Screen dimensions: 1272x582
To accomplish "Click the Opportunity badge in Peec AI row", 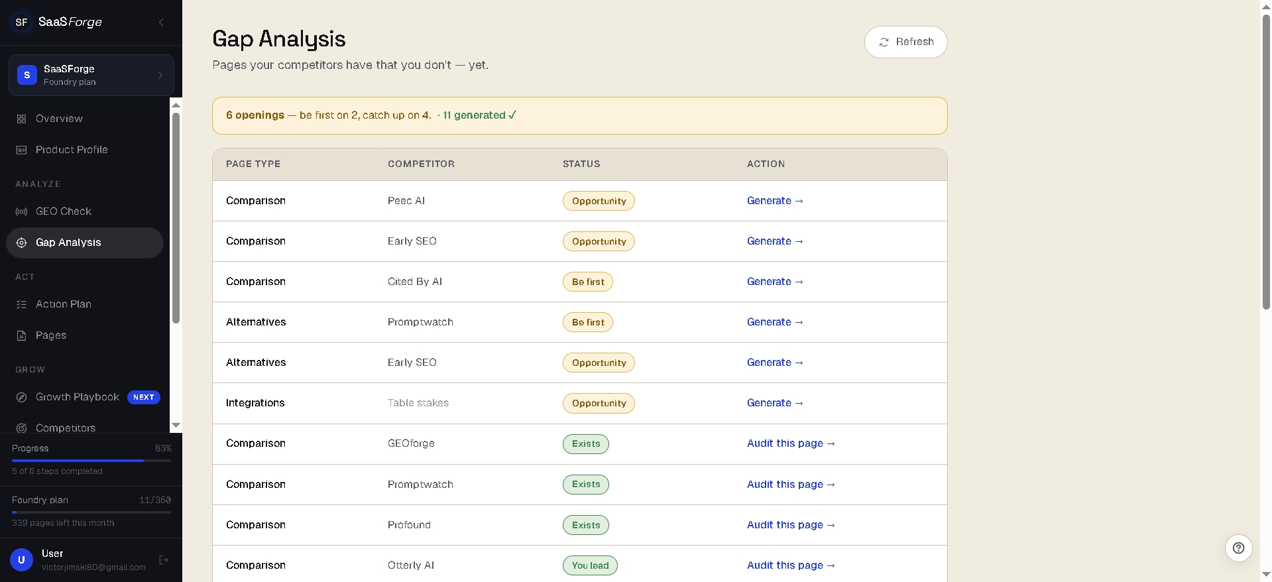I will point(599,201).
